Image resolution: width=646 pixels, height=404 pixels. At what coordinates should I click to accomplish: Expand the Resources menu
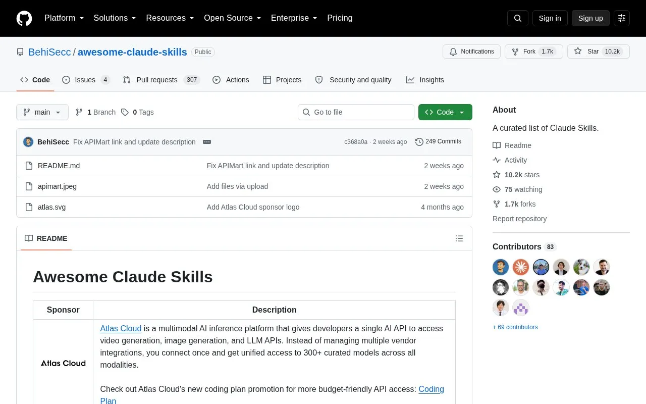click(170, 18)
